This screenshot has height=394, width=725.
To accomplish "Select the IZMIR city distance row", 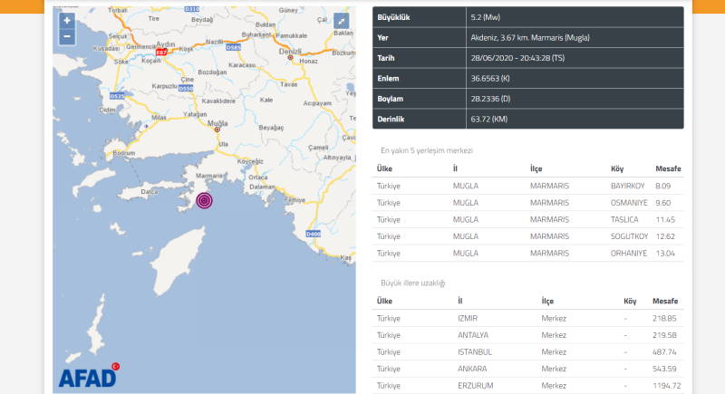I will (x=527, y=318).
